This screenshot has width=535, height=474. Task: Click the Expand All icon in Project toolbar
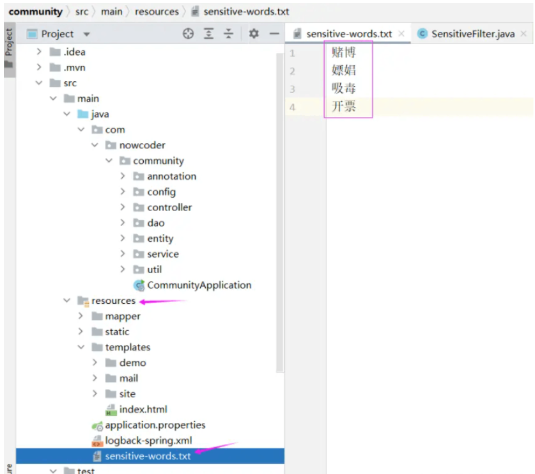[208, 34]
